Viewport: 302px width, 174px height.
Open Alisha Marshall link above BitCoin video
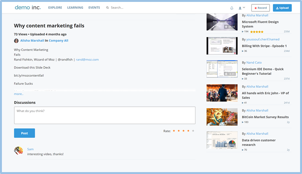257,111
